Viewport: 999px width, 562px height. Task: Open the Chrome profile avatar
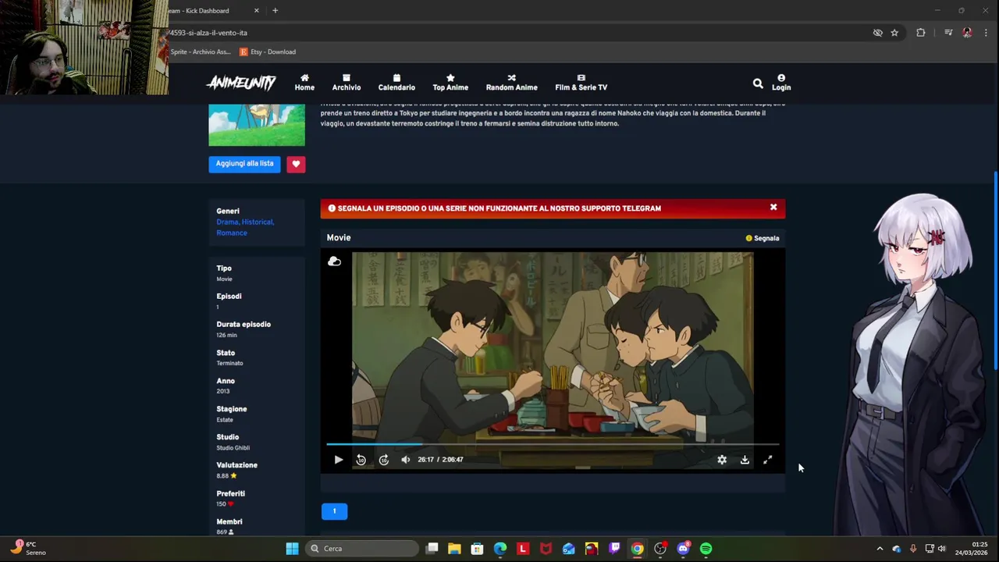tap(967, 33)
